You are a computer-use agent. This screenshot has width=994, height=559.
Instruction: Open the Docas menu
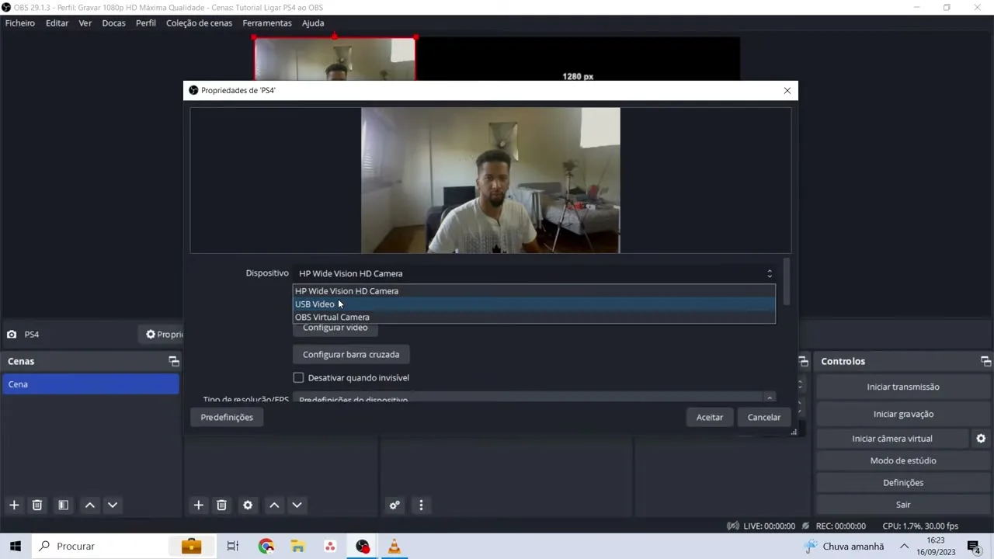click(113, 23)
